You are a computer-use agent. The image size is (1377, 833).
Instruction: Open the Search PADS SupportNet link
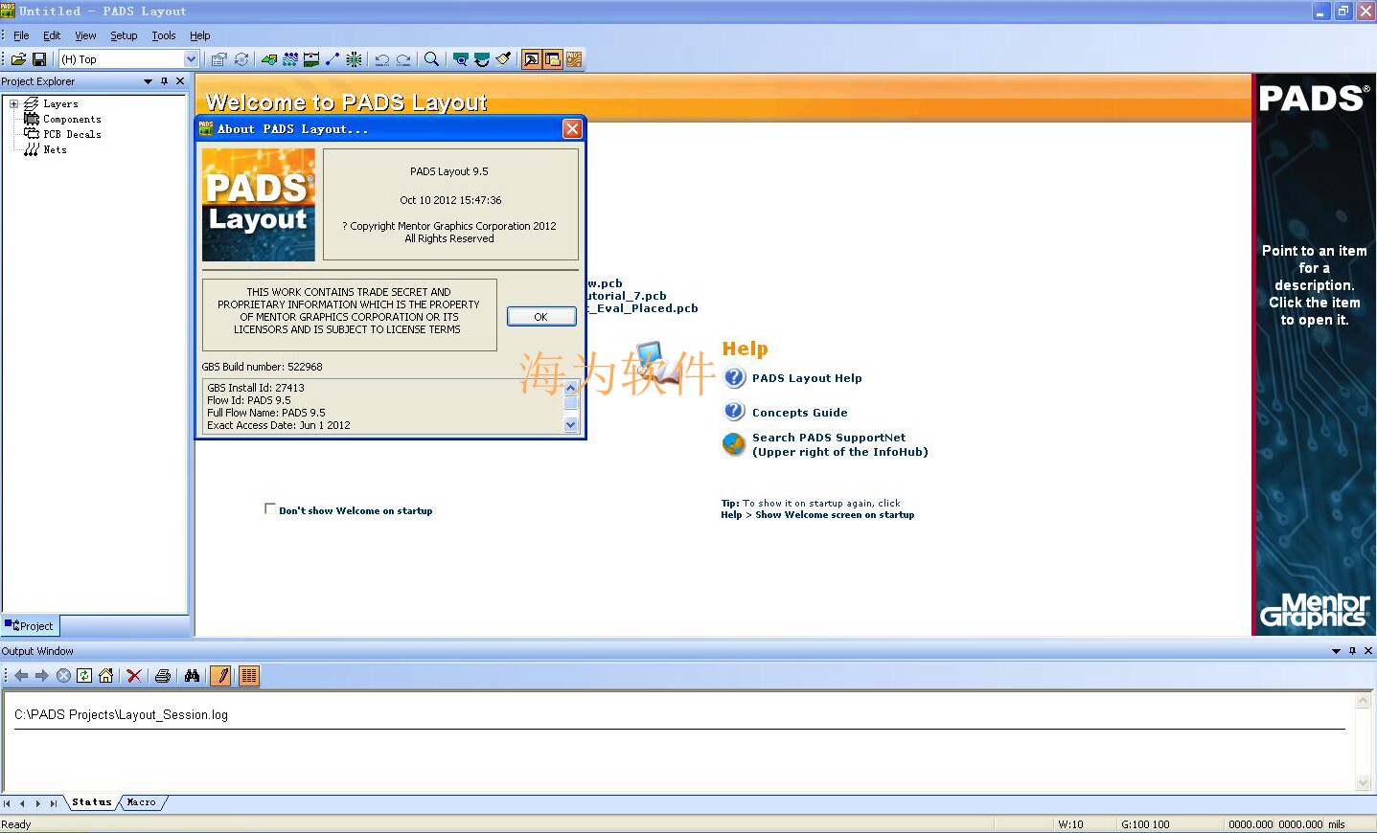[839, 444]
